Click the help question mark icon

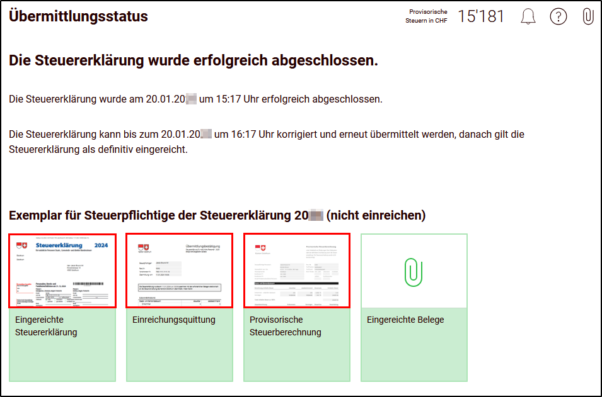point(559,17)
